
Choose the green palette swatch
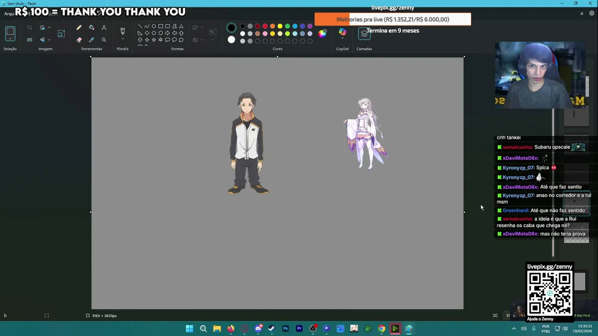coord(287,26)
